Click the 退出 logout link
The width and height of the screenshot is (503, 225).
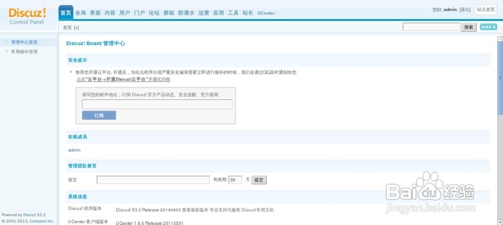465,10
